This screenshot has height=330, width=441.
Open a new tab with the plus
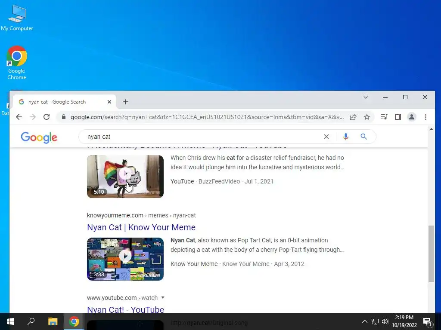click(x=126, y=102)
